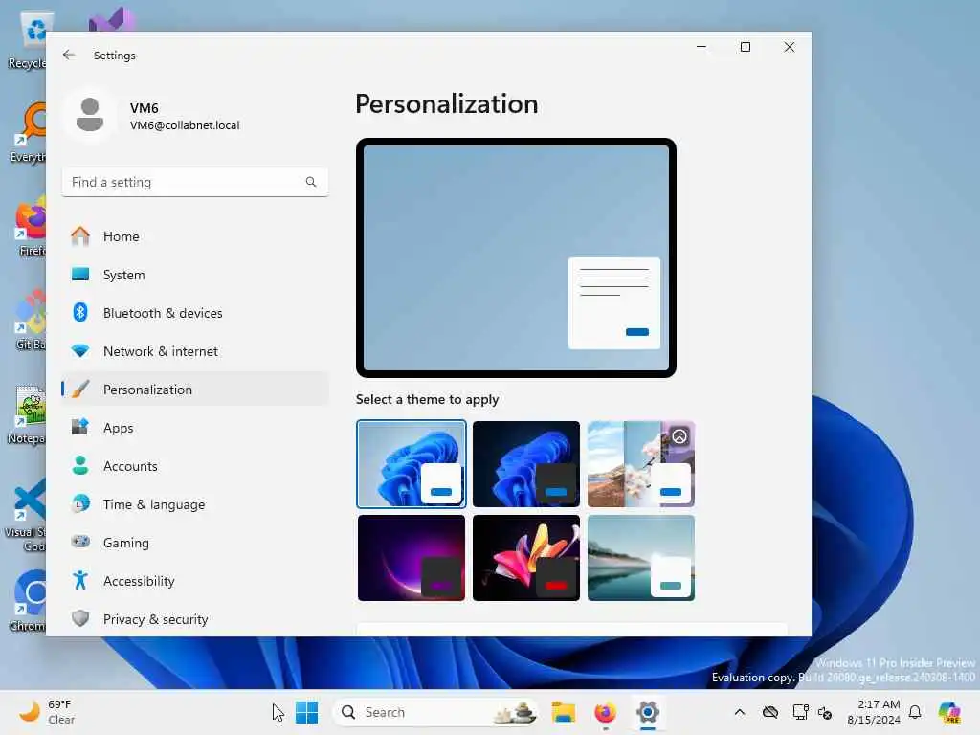
Task: Click the taskbar Search box
Action: (x=436, y=712)
